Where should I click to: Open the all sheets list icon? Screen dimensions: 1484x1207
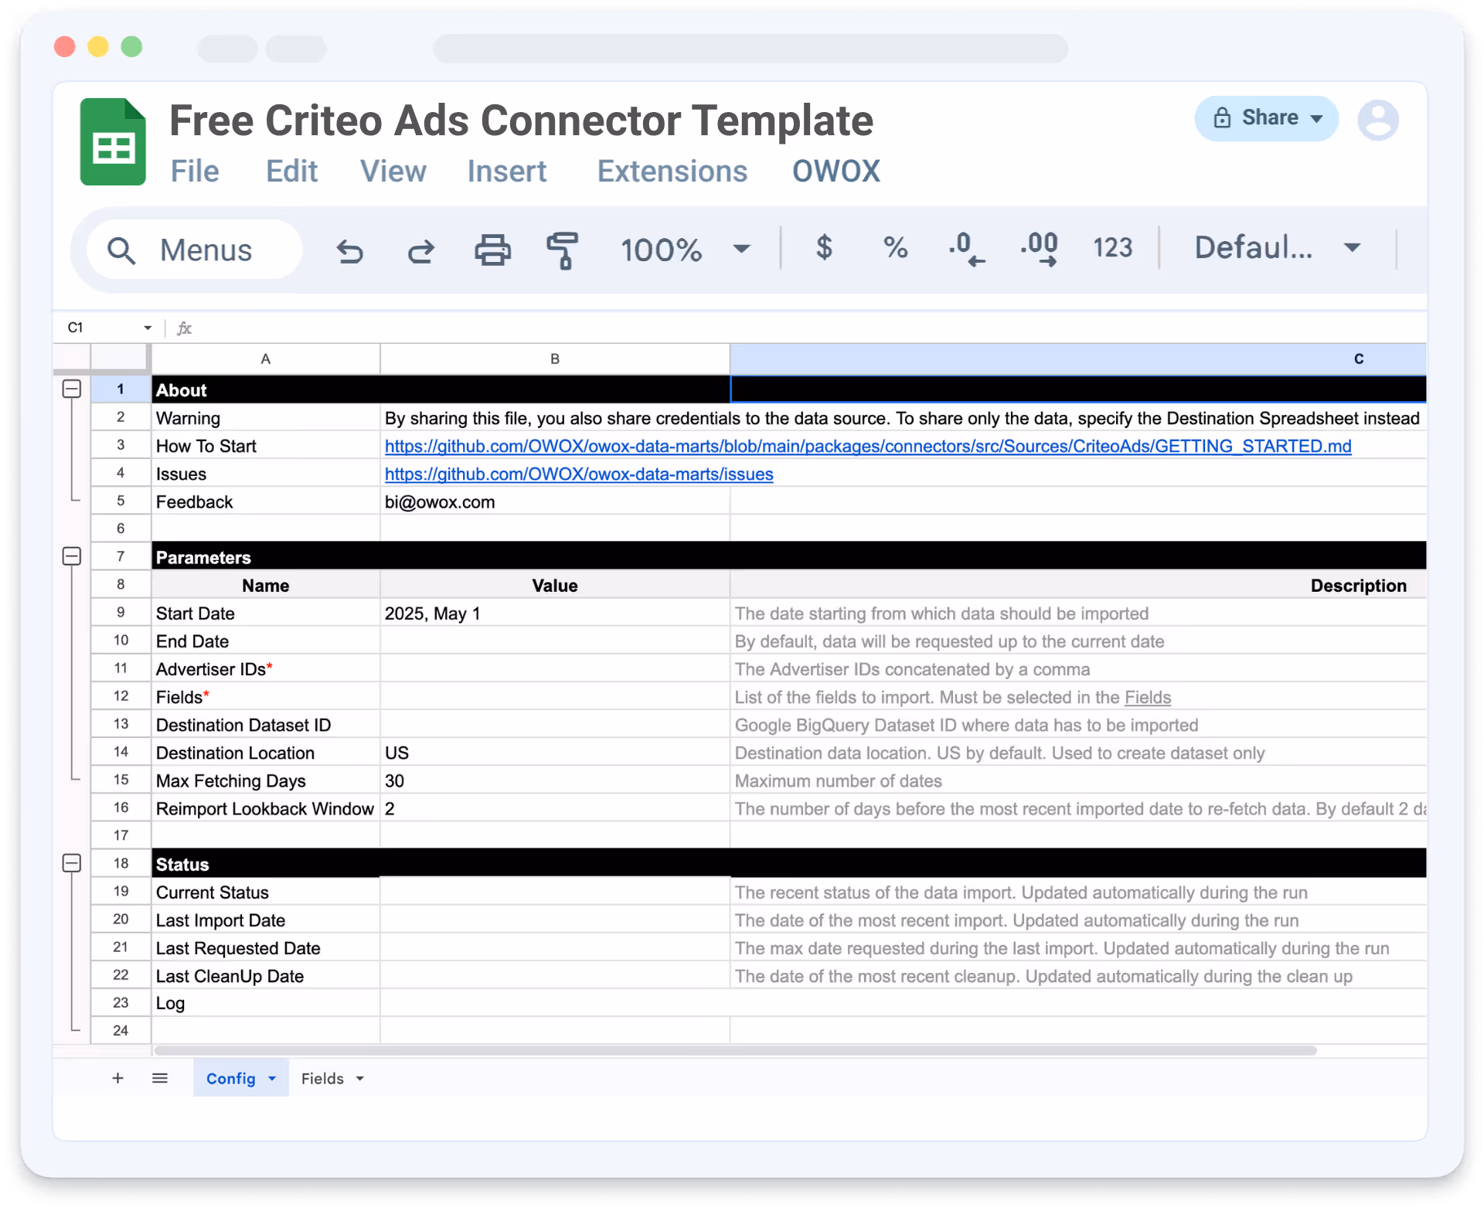coord(160,1078)
